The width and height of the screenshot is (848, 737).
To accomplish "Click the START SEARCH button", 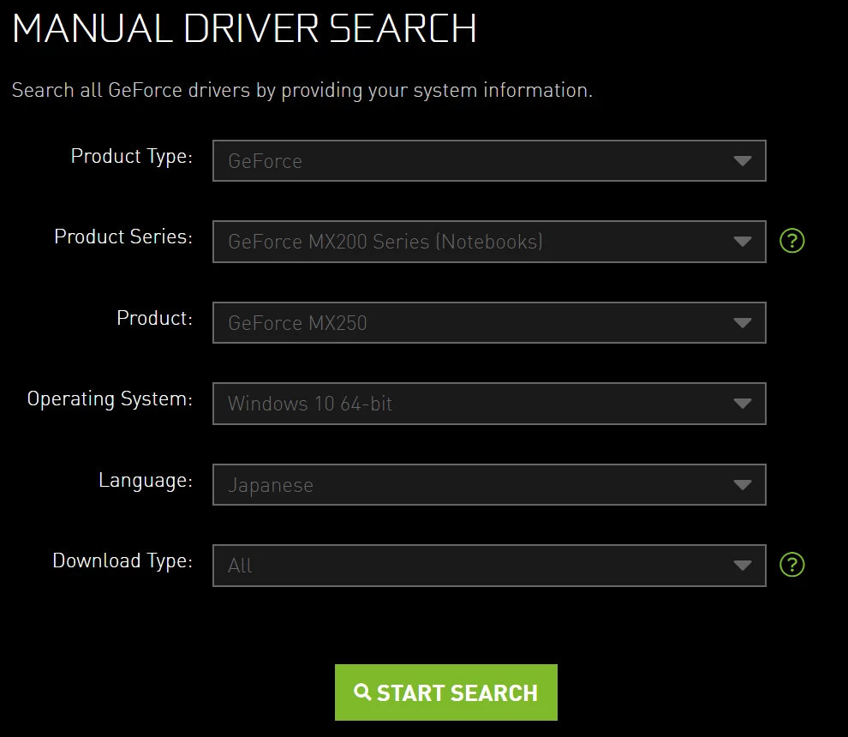I will [445, 692].
